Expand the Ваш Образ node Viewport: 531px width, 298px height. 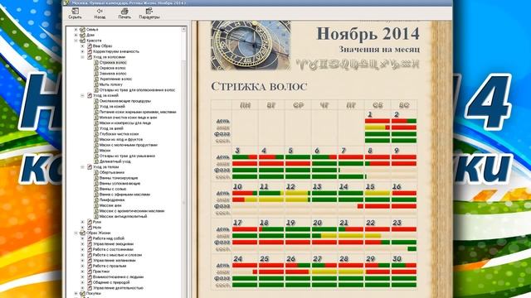point(82,46)
